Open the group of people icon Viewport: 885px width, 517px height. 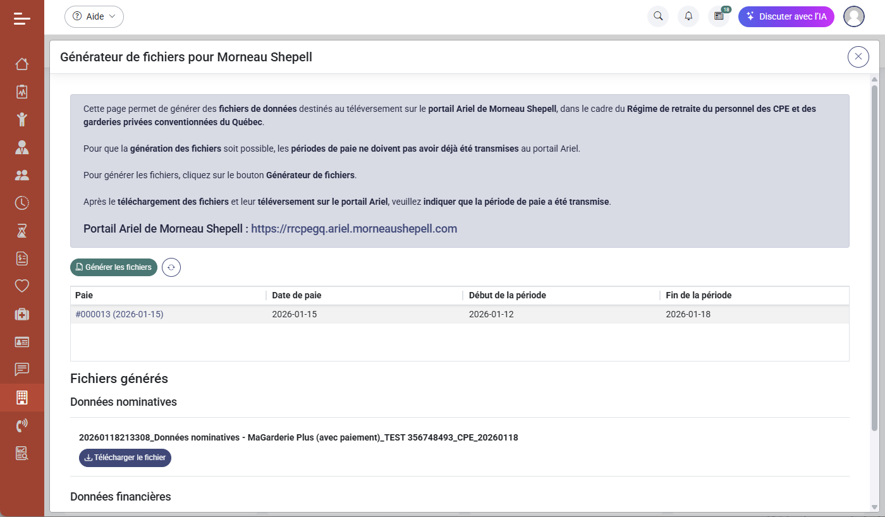(22, 175)
